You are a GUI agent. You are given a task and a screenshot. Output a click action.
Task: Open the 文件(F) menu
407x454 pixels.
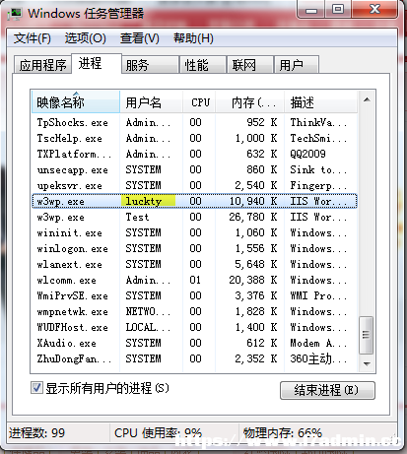33,38
